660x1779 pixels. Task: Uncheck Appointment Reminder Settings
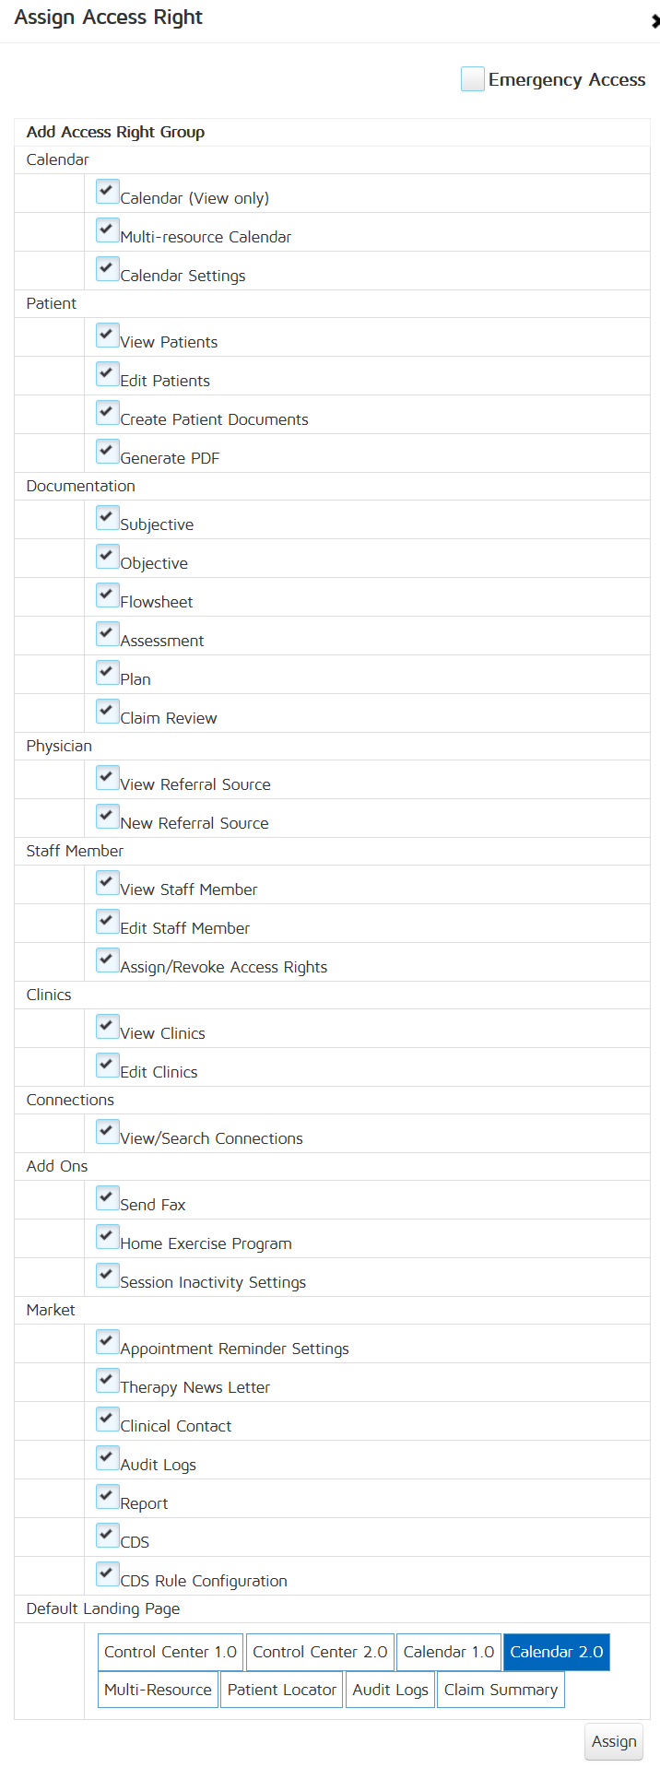coord(108,1342)
